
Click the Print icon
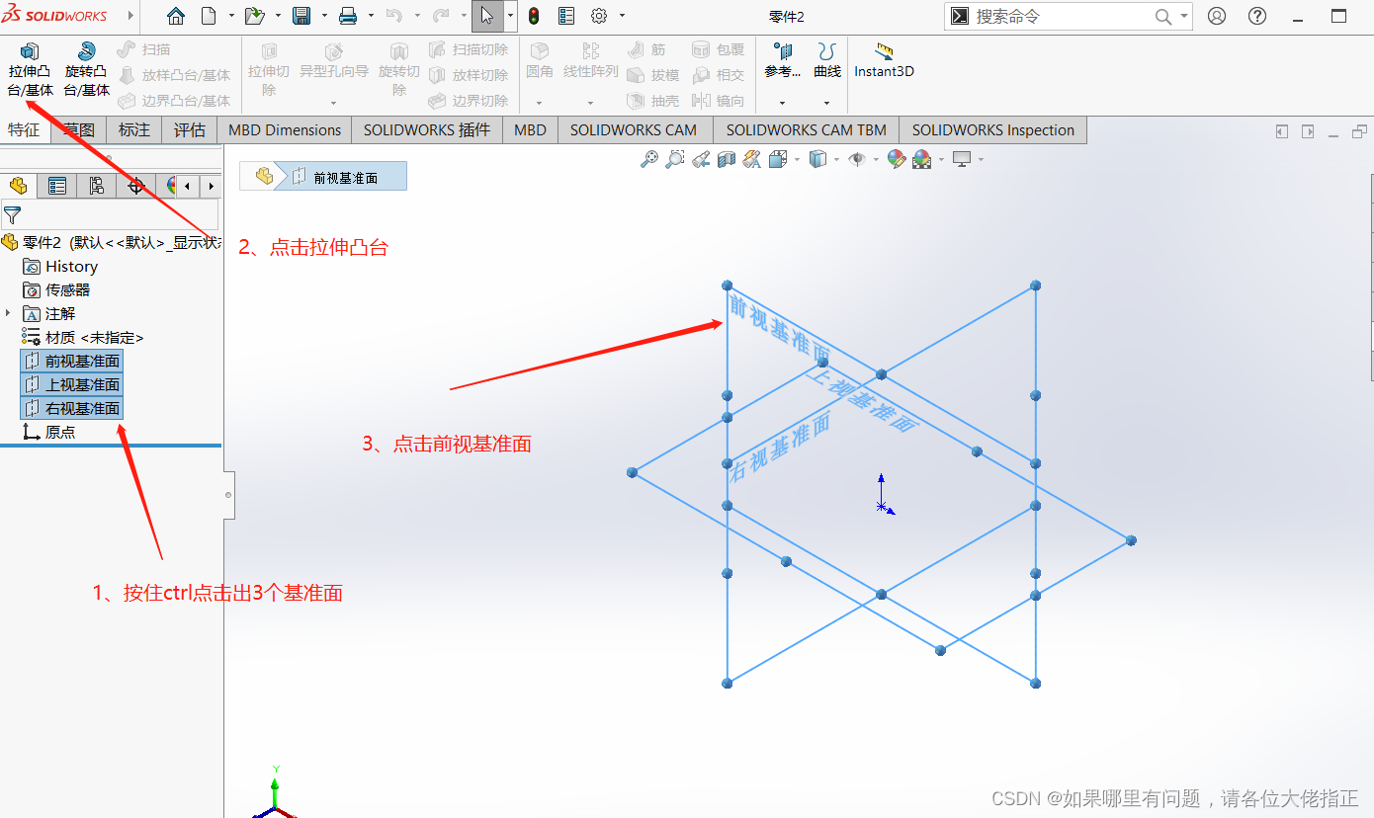click(x=348, y=16)
